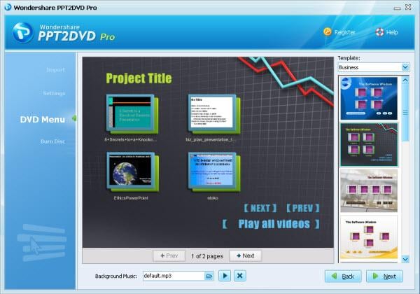420x294 pixels.
Task: Click the biz_plan_presentation caption
Action: (211, 139)
